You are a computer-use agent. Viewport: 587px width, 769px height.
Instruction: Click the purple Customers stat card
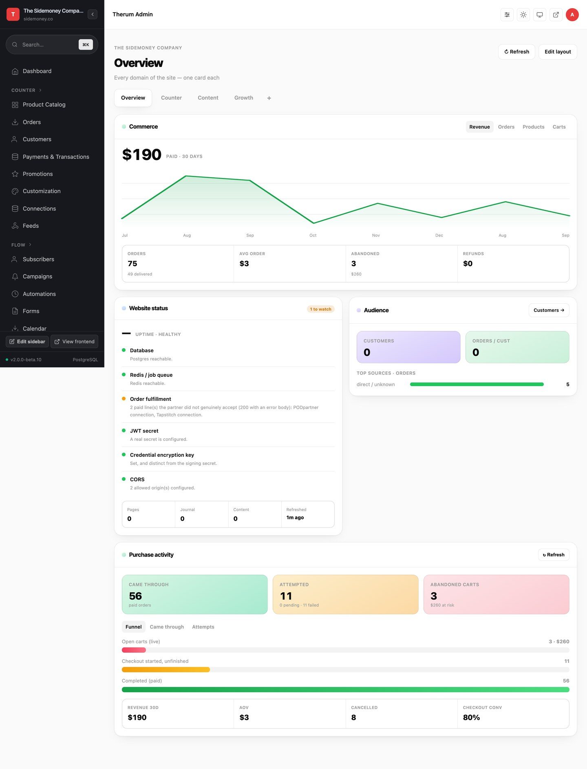408,347
